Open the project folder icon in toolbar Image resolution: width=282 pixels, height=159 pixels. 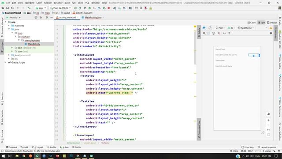pyautogui.click(x=3, y=8)
